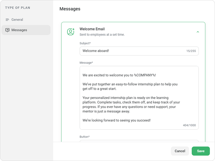This screenshot has width=215, height=161.
Task: Click the Button text field below the message
Action: (139, 141)
